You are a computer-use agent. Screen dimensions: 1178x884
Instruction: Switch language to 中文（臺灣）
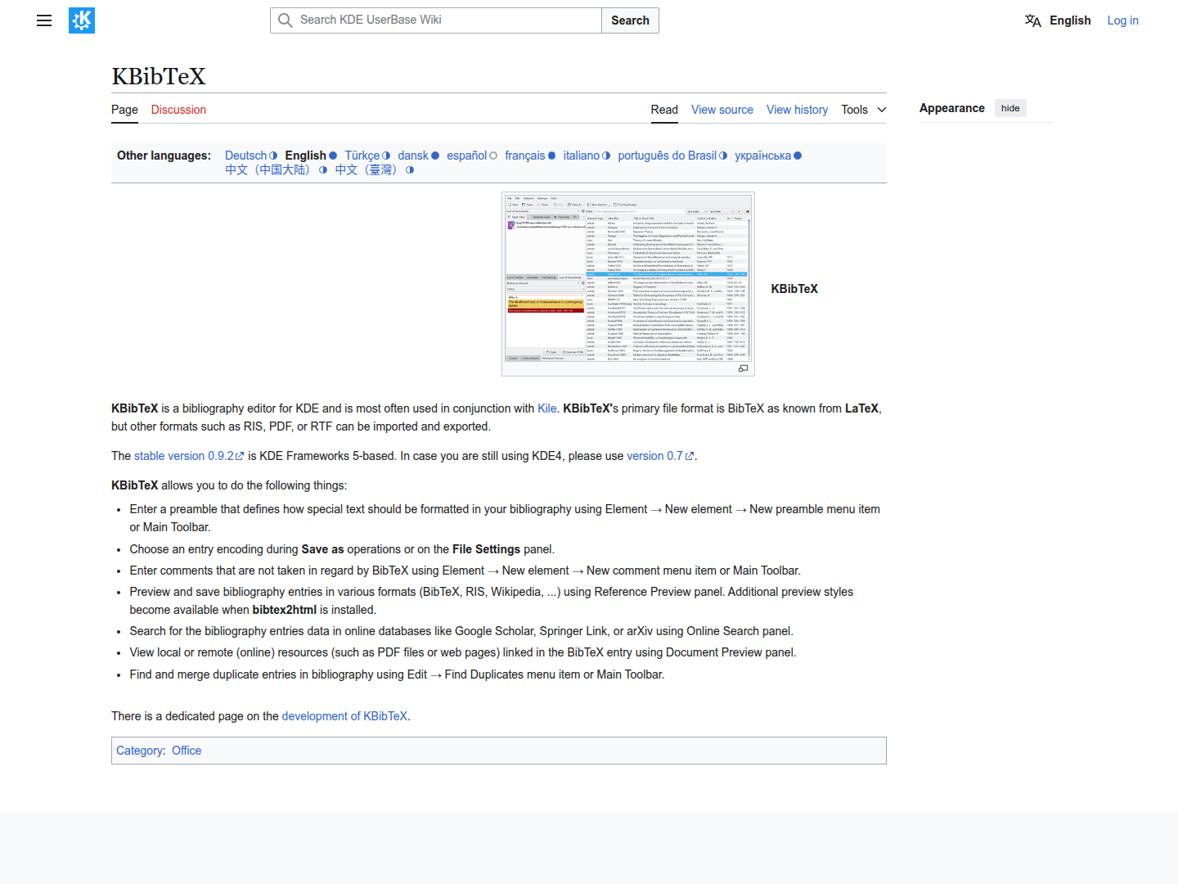369,170
